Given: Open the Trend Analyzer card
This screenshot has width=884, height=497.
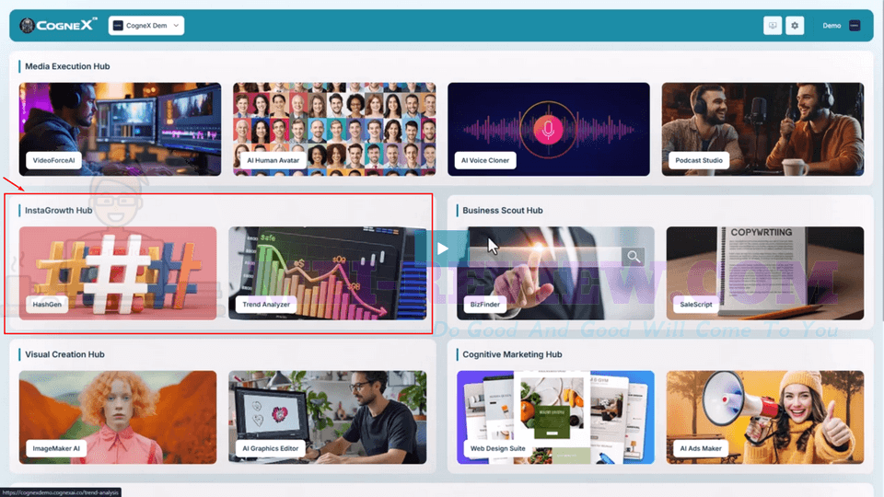Looking at the screenshot, I should coord(328,273).
